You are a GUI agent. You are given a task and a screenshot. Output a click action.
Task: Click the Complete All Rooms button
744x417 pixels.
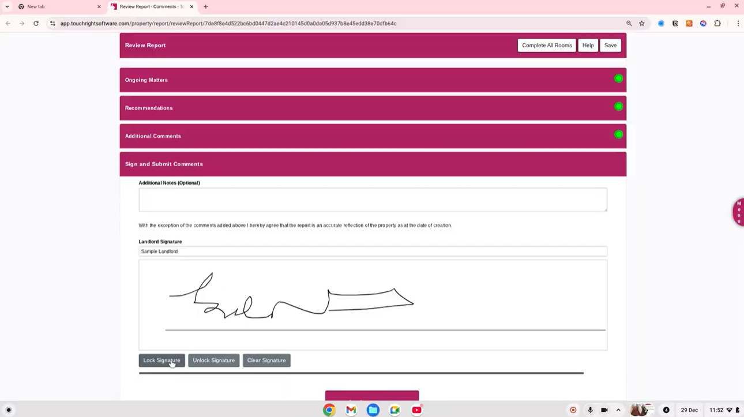click(547, 46)
